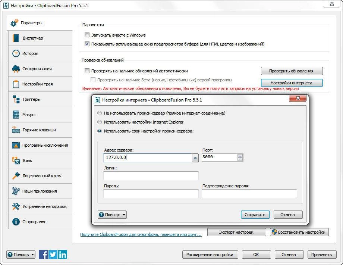The height and width of the screenshot is (265, 343).
Task: Select Не использовать прокси-сервер radio button
Action: [x=100, y=113]
